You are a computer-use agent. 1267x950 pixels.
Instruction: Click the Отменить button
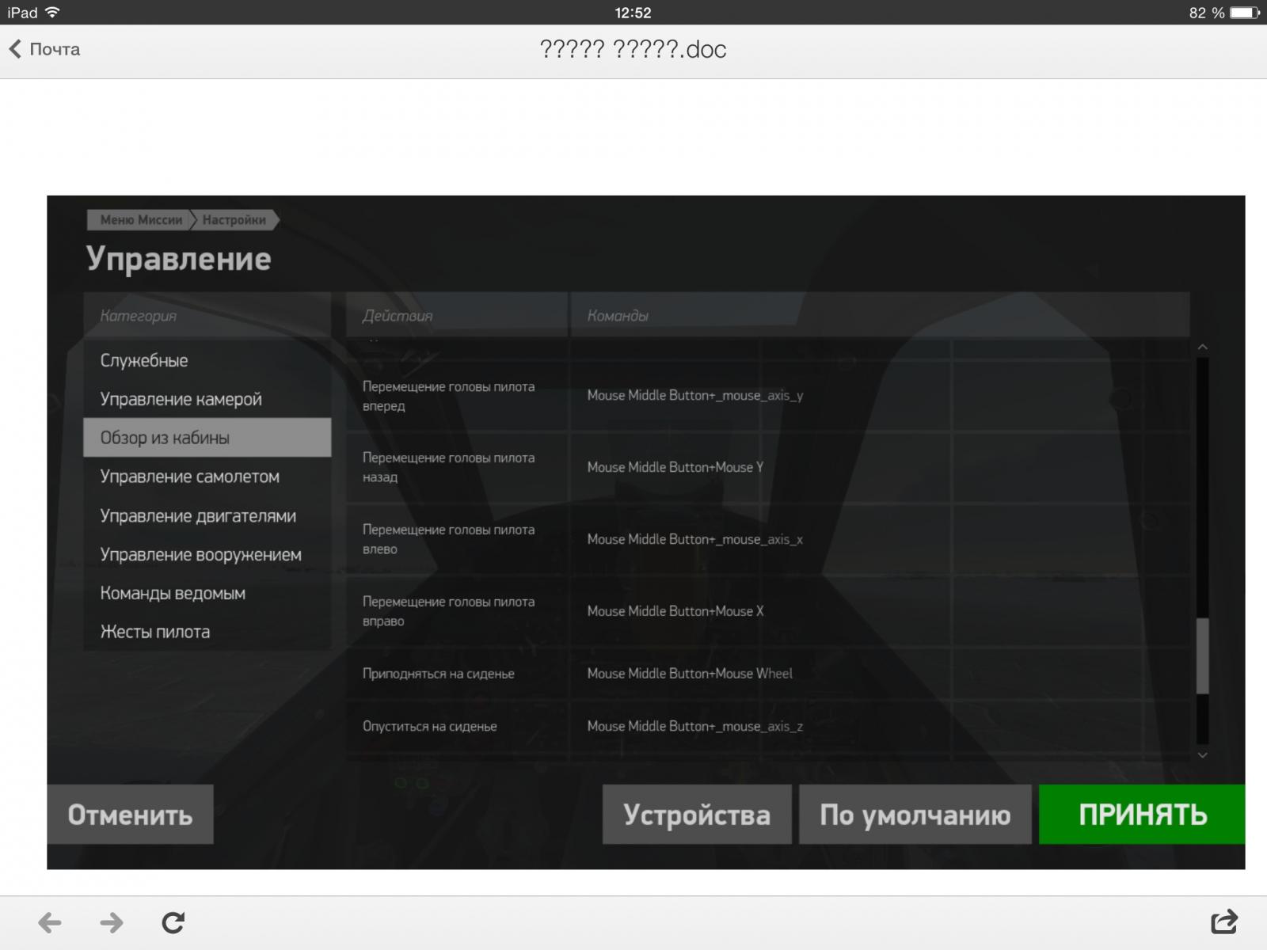click(130, 814)
